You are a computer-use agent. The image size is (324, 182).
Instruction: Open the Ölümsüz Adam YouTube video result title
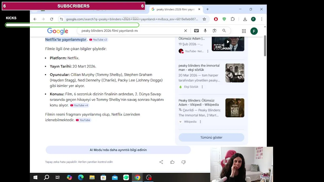pos(192,39)
